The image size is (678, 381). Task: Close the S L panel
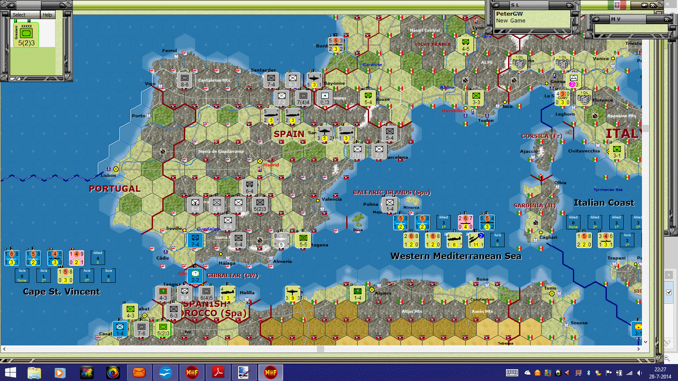(x=569, y=5)
